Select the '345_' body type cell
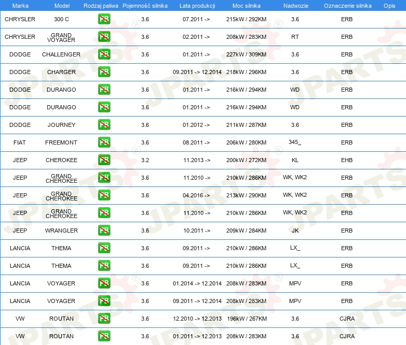The image size is (406, 345). (295, 142)
